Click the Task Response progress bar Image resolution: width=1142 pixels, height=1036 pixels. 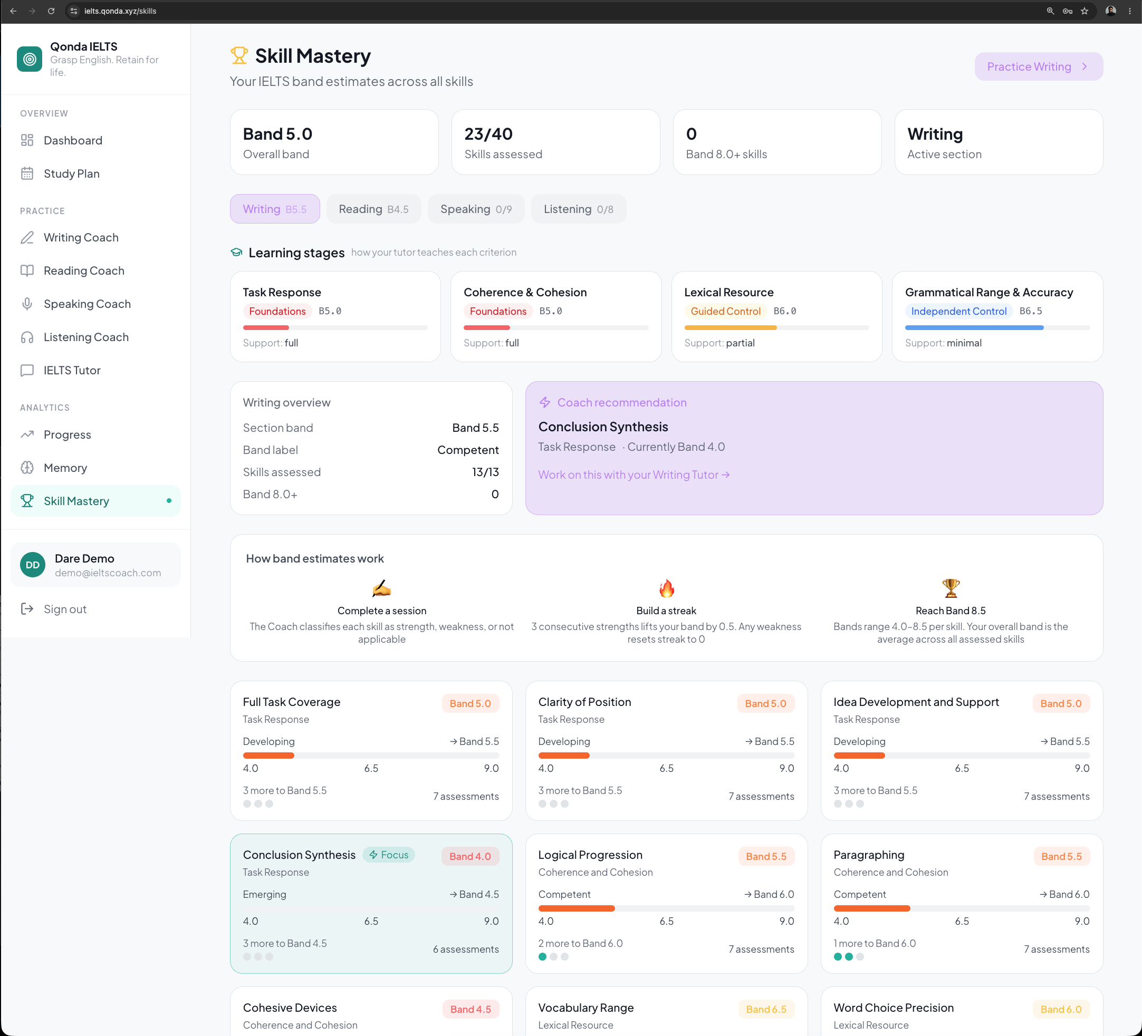[335, 328]
